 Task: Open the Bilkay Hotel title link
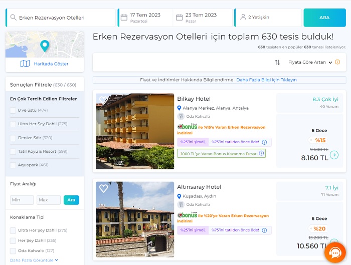pos(194,99)
